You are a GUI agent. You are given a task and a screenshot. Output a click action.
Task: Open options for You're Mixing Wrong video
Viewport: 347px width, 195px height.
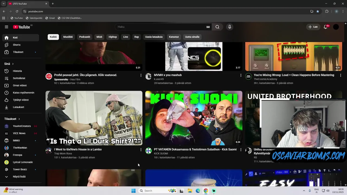pyautogui.click(x=341, y=75)
